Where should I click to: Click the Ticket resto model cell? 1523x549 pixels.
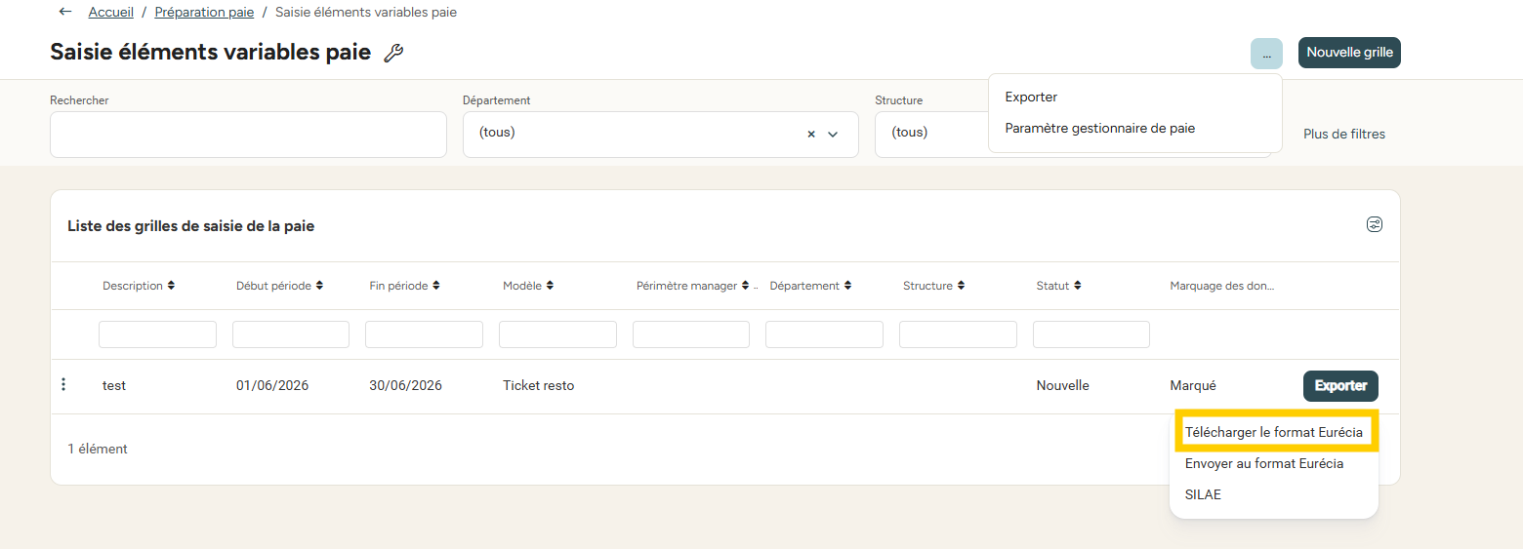coord(538,385)
